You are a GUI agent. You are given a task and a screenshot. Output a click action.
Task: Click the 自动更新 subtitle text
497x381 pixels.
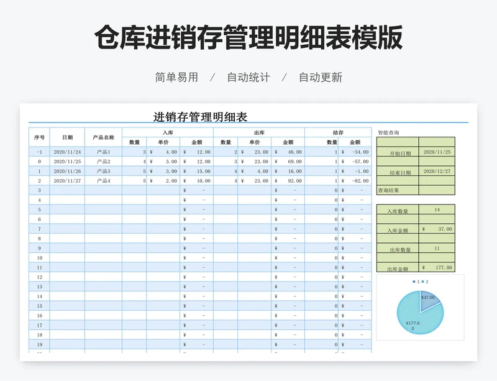point(321,78)
